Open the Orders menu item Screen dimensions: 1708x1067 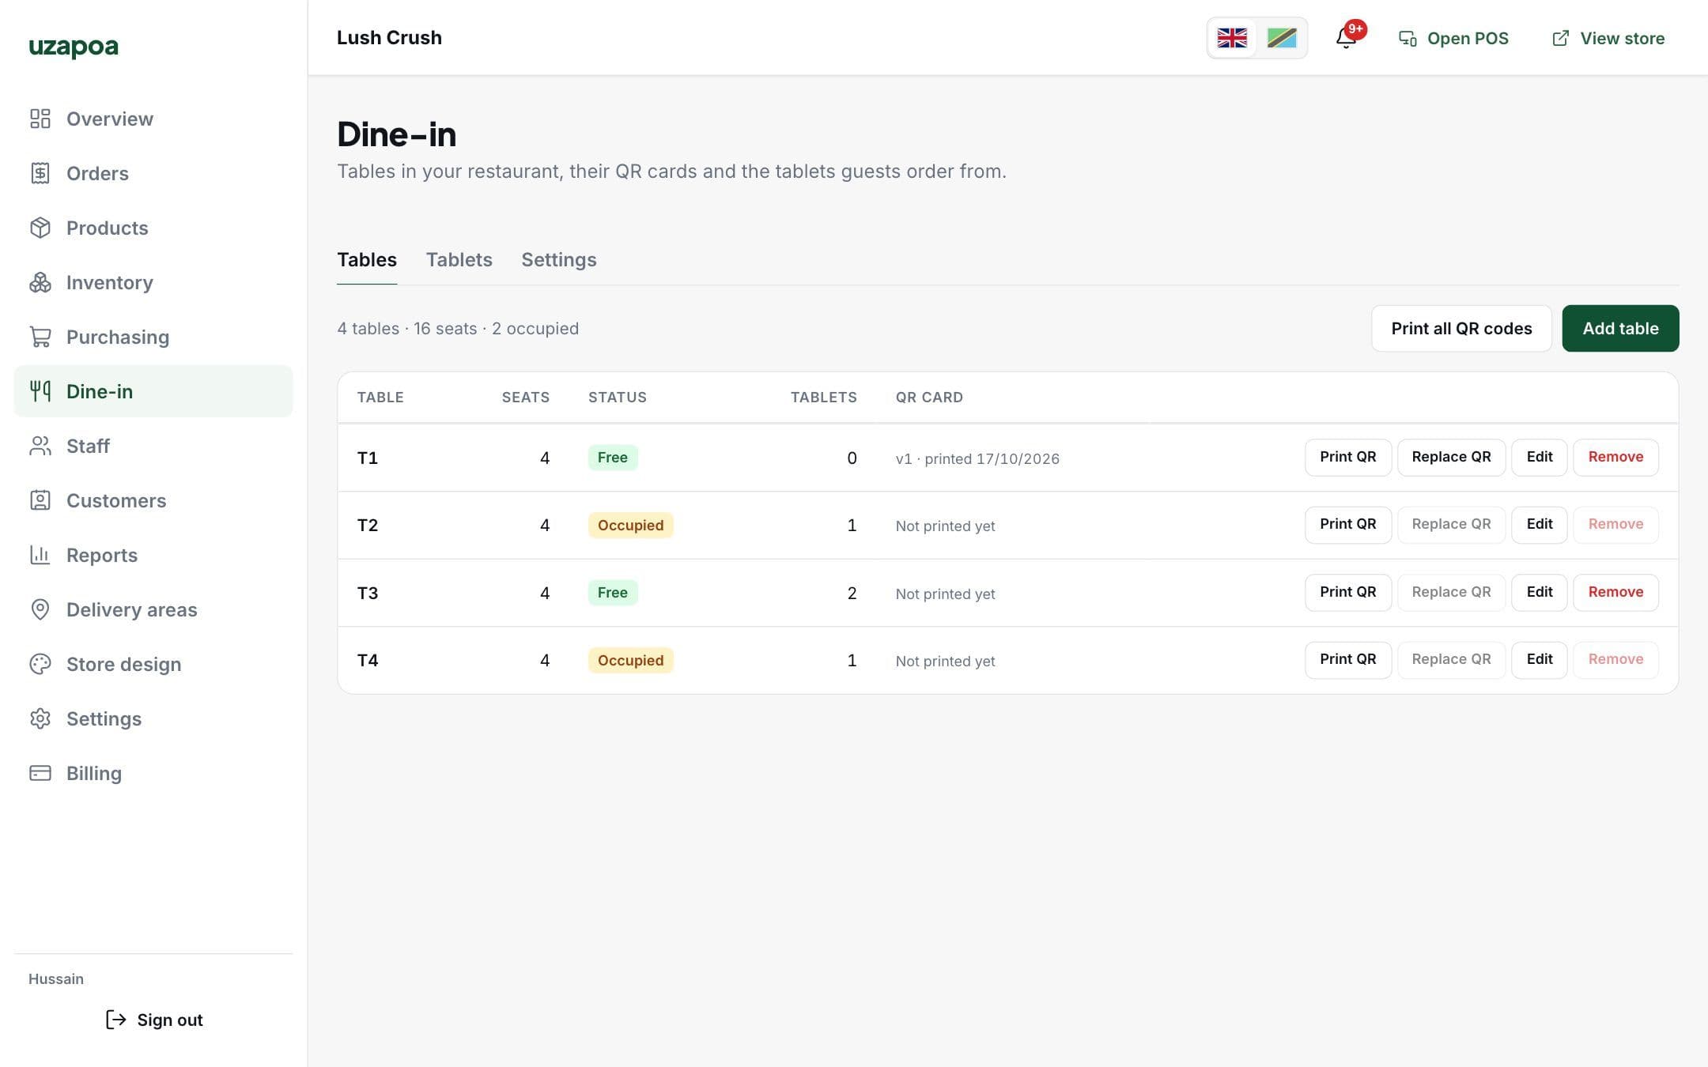tap(153, 173)
